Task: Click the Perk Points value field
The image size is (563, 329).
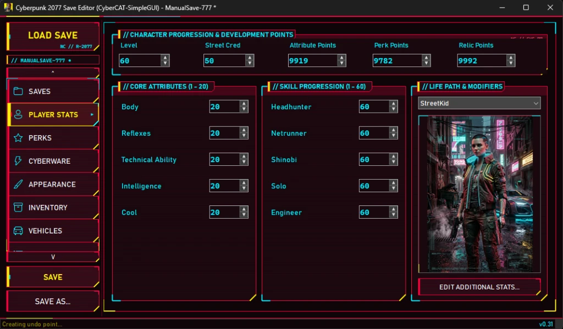Action: tap(397, 60)
